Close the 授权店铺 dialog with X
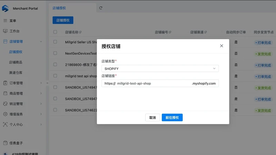Image resolution: width=276 pixels, height=155 pixels. 221,46
